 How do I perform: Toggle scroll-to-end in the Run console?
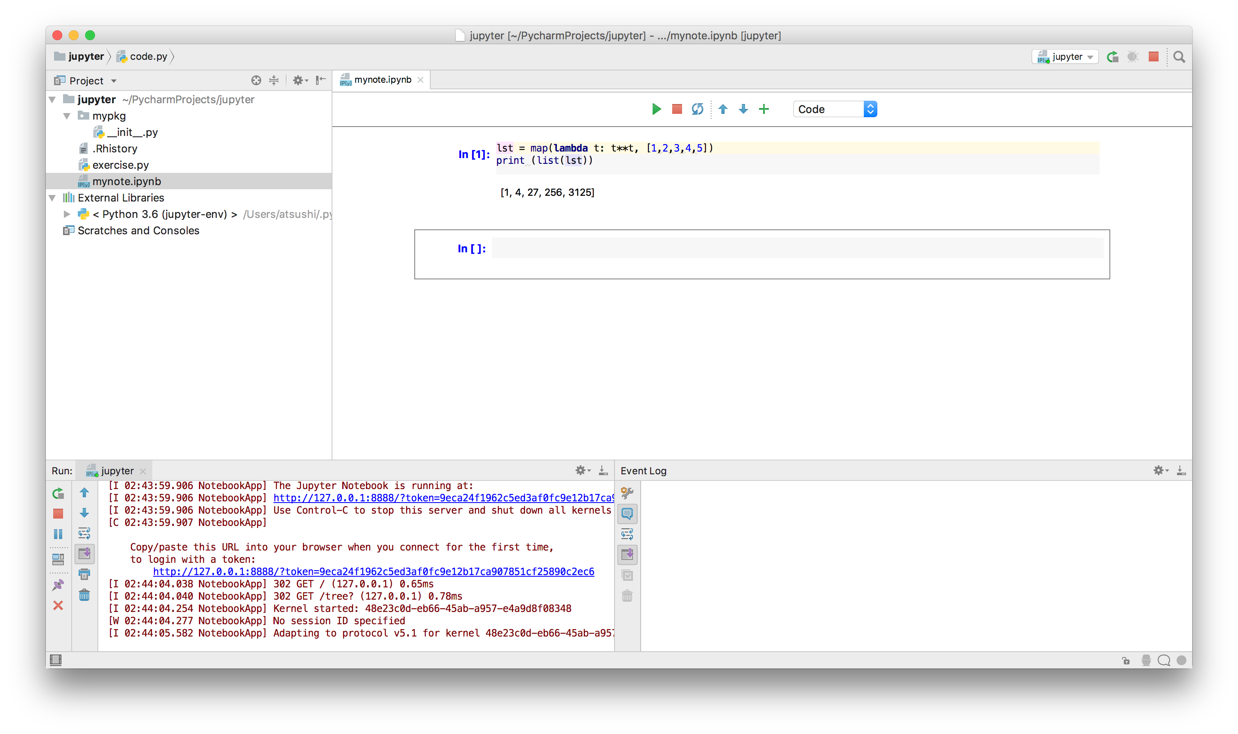coord(84,555)
